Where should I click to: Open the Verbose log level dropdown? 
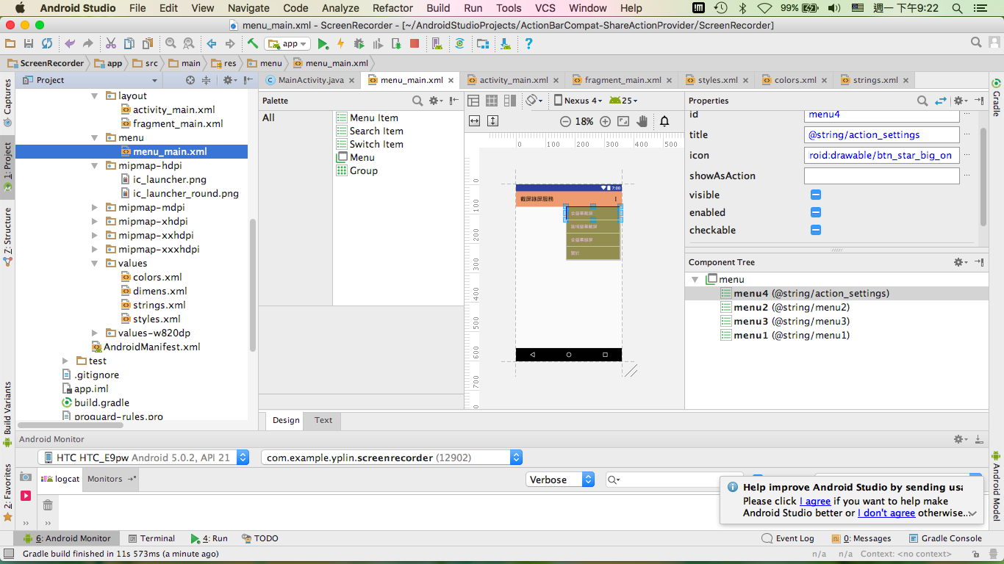(x=560, y=480)
